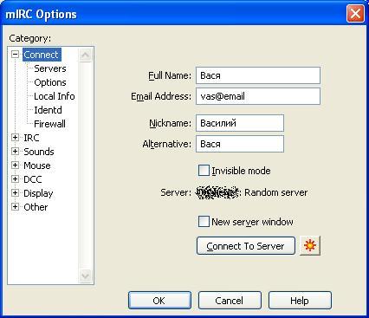This screenshot has width=369, height=318.
Task: Click the category list scroll-up arrow
Action: (x=85, y=55)
